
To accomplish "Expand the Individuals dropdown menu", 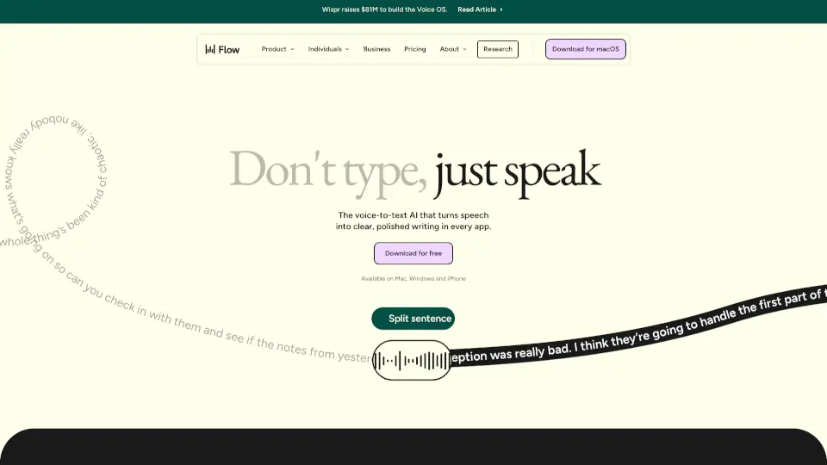I will tap(326, 49).
